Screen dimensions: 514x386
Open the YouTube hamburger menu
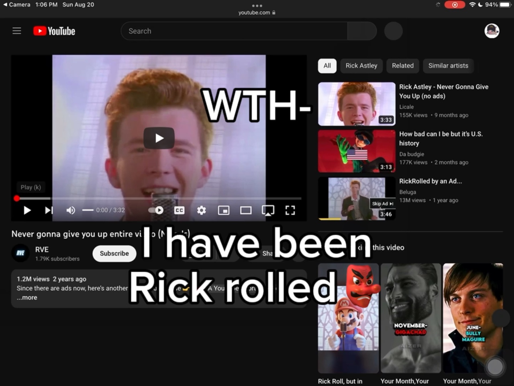(x=16, y=31)
